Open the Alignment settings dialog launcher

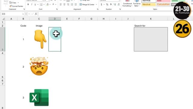[98, 9]
